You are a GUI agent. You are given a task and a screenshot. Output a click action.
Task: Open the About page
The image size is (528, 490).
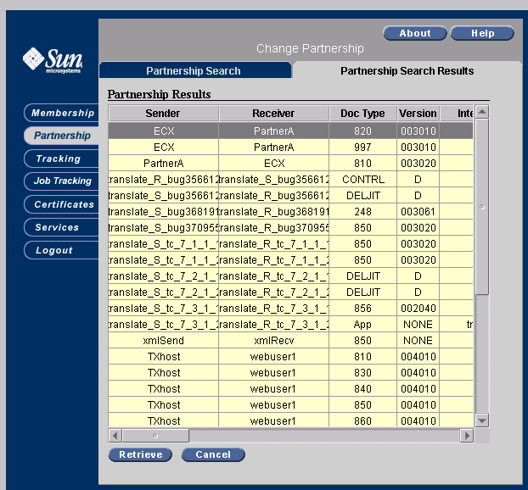(415, 33)
